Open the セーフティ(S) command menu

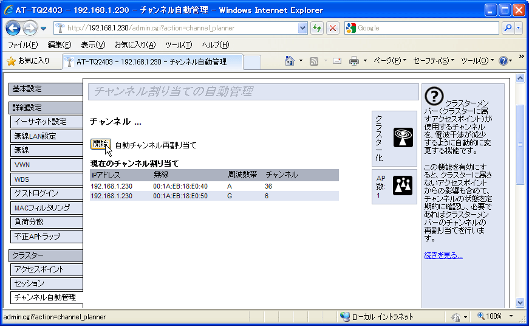tap(434, 61)
